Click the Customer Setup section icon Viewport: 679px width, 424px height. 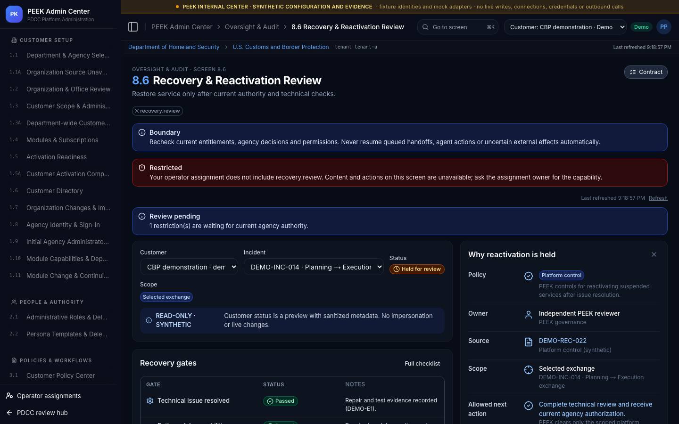tap(14, 40)
